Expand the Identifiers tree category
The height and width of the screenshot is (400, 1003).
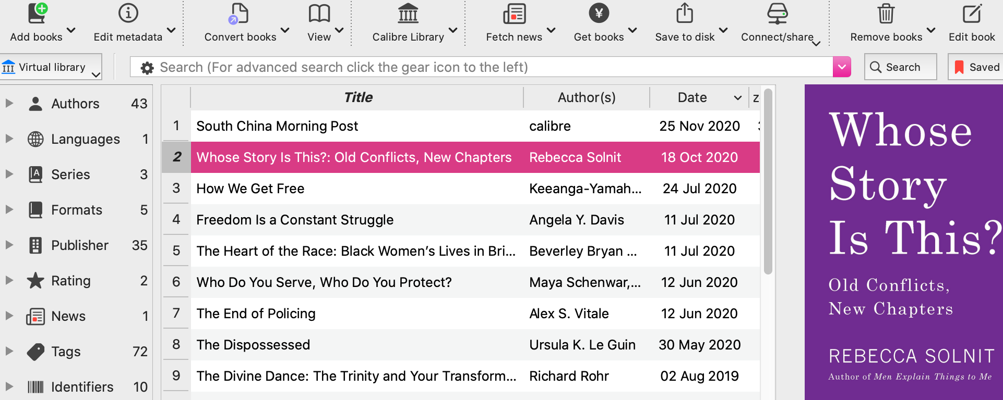tap(9, 386)
